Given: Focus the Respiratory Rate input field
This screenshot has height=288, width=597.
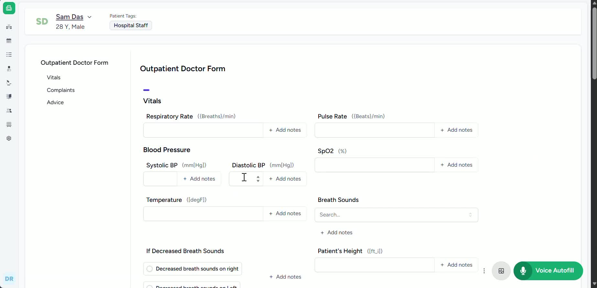Looking at the screenshot, I should [203, 130].
